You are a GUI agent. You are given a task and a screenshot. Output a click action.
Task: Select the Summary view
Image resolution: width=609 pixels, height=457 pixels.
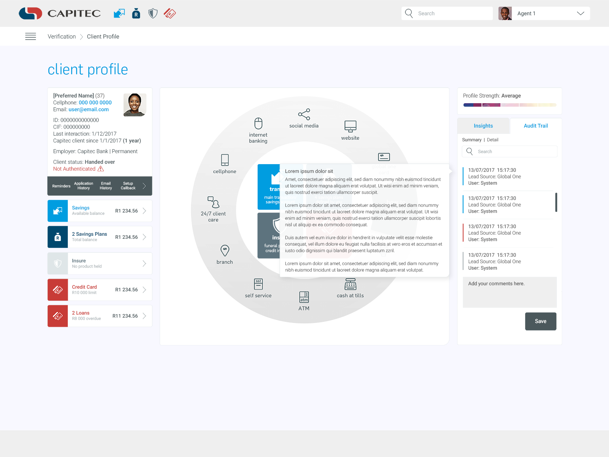(472, 140)
